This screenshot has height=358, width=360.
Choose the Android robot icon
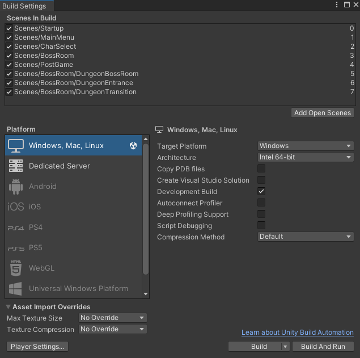[16, 187]
